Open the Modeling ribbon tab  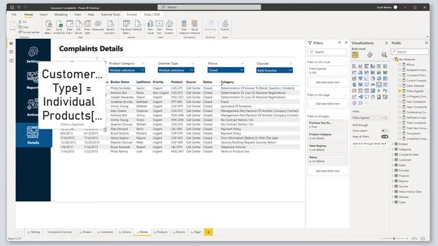[x=61, y=14]
